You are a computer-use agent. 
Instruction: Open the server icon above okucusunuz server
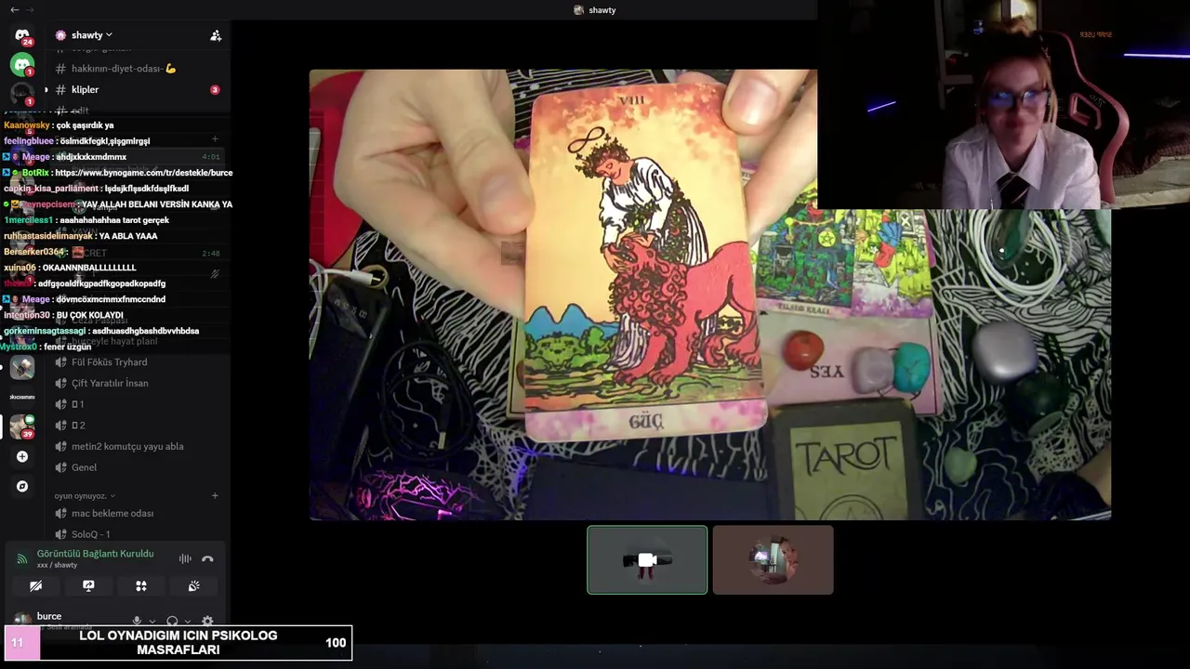tap(22, 367)
